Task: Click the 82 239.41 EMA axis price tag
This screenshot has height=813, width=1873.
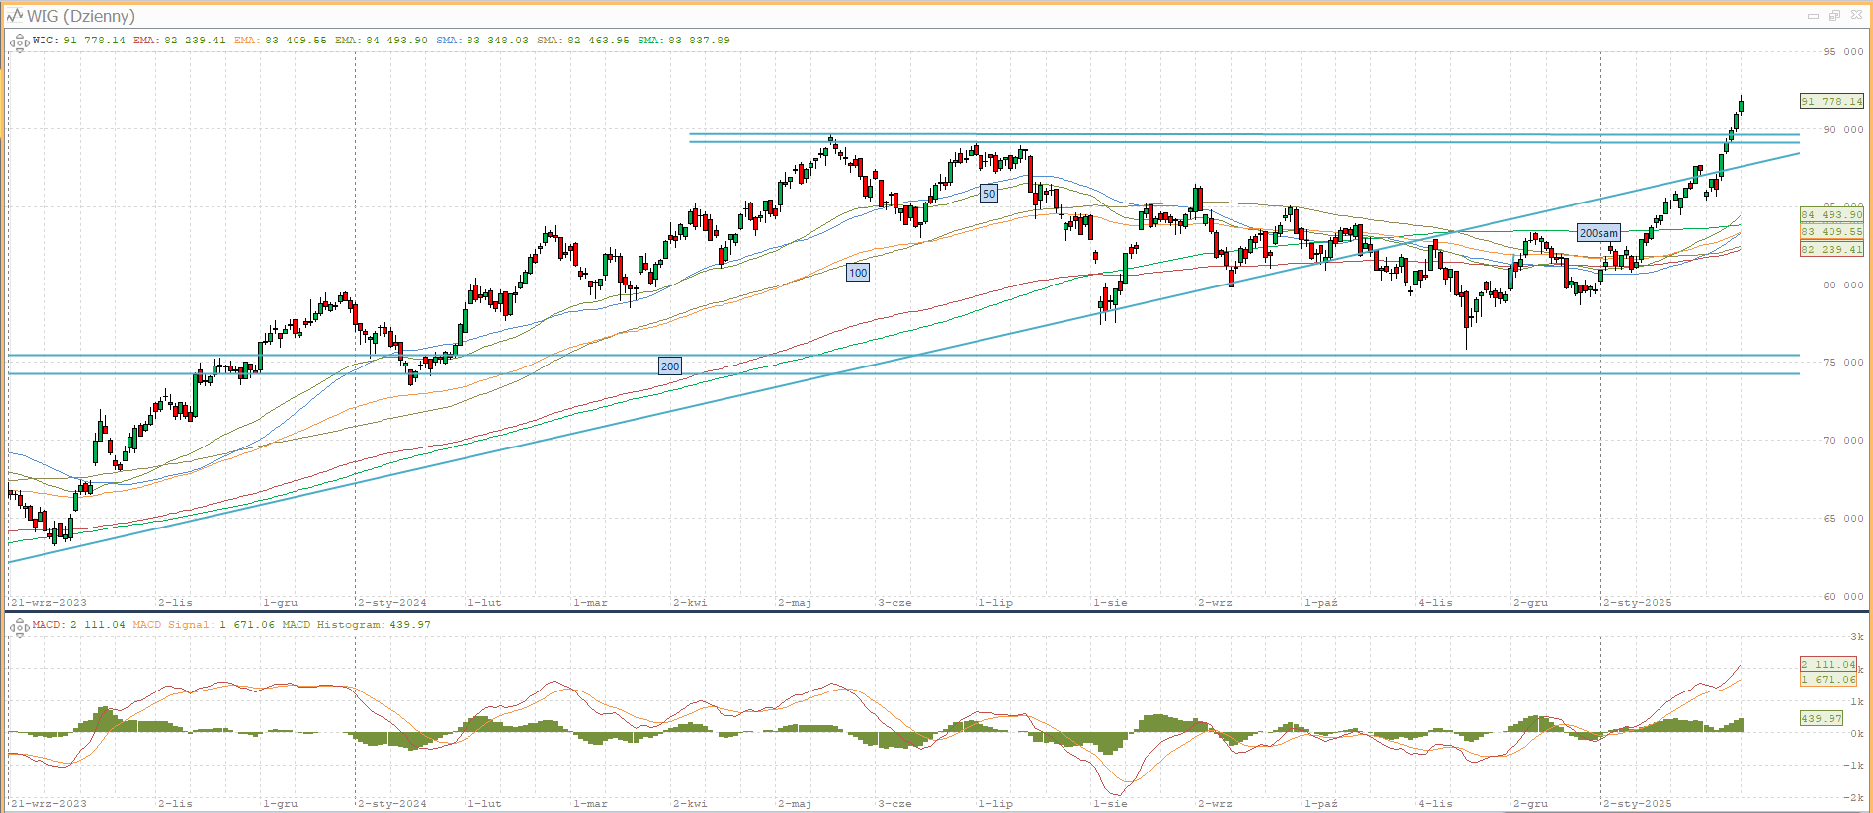Action: pyautogui.click(x=1830, y=250)
